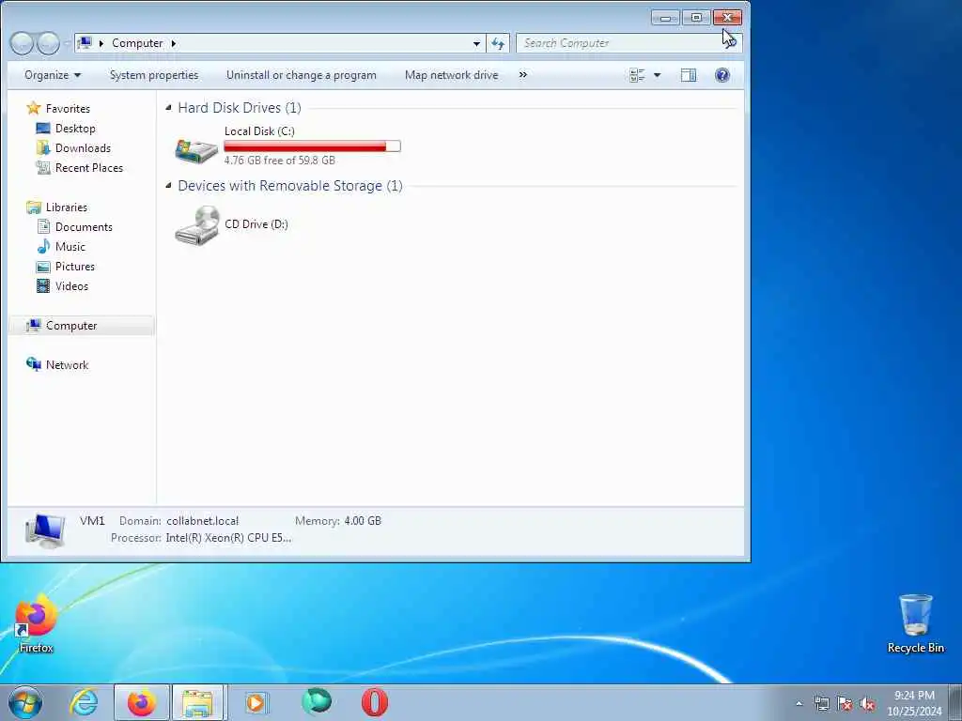Click the Local Disk (C:) usage bar
Image resolution: width=962 pixels, height=721 pixels.
click(312, 146)
